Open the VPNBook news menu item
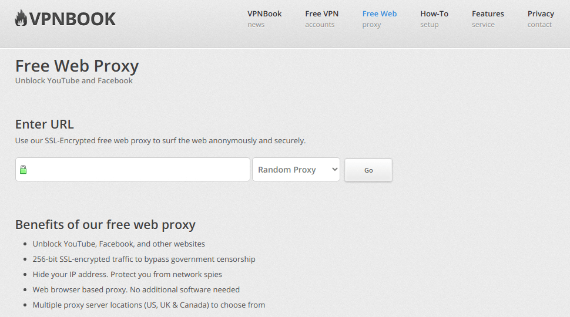Image resolution: width=570 pixels, height=317 pixels. click(x=264, y=19)
